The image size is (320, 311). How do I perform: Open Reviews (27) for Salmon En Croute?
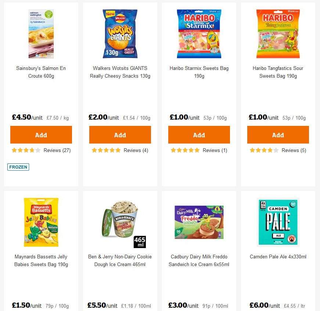57,150
